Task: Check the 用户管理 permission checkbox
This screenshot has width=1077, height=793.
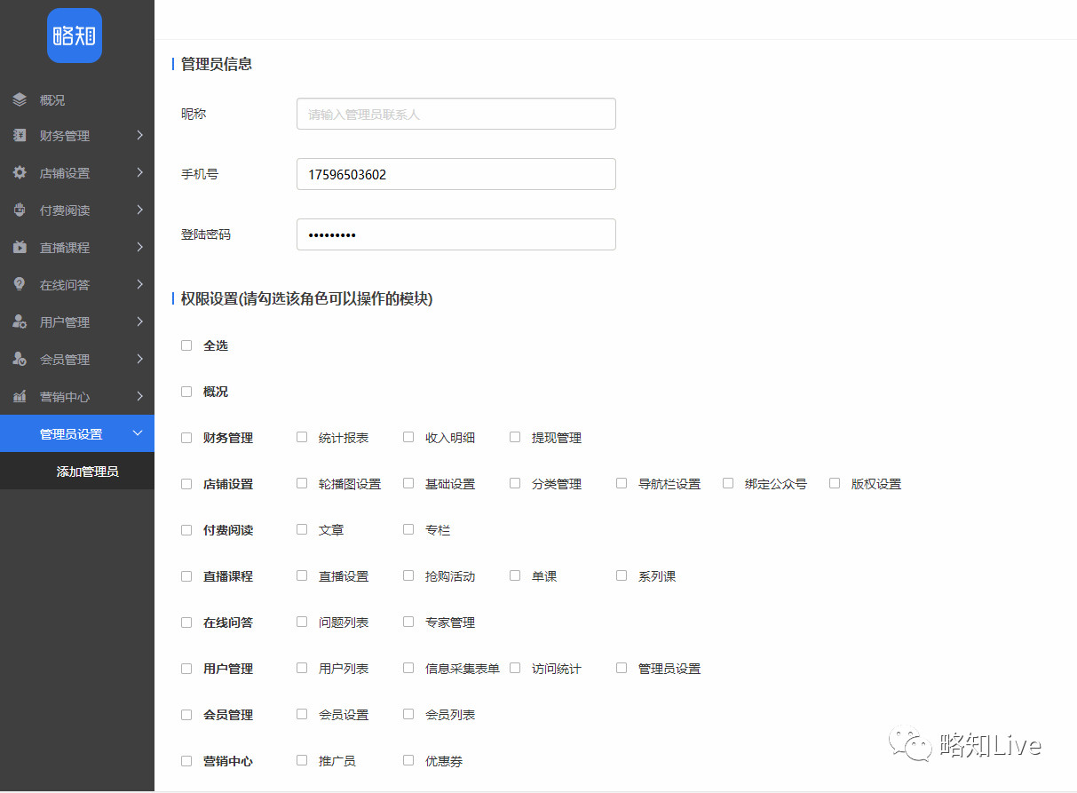Action: tap(186, 668)
